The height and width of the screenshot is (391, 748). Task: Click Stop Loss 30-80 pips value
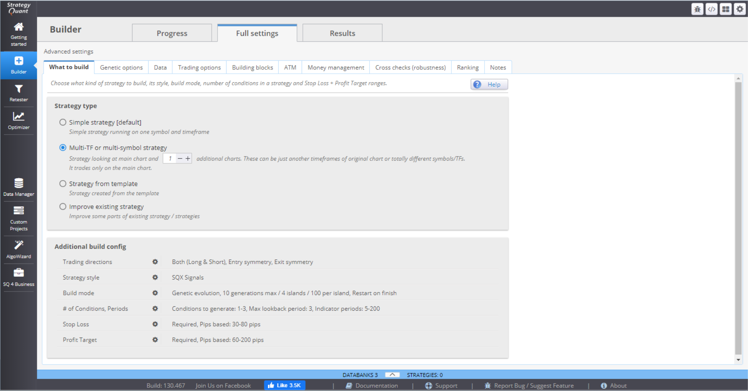point(216,324)
